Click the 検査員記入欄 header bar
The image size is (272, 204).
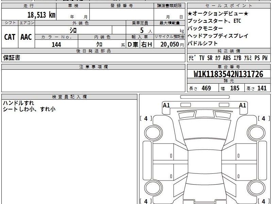(x=69, y=97)
